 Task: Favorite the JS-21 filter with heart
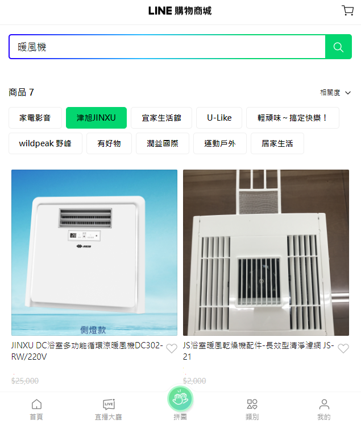pyautogui.click(x=343, y=348)
